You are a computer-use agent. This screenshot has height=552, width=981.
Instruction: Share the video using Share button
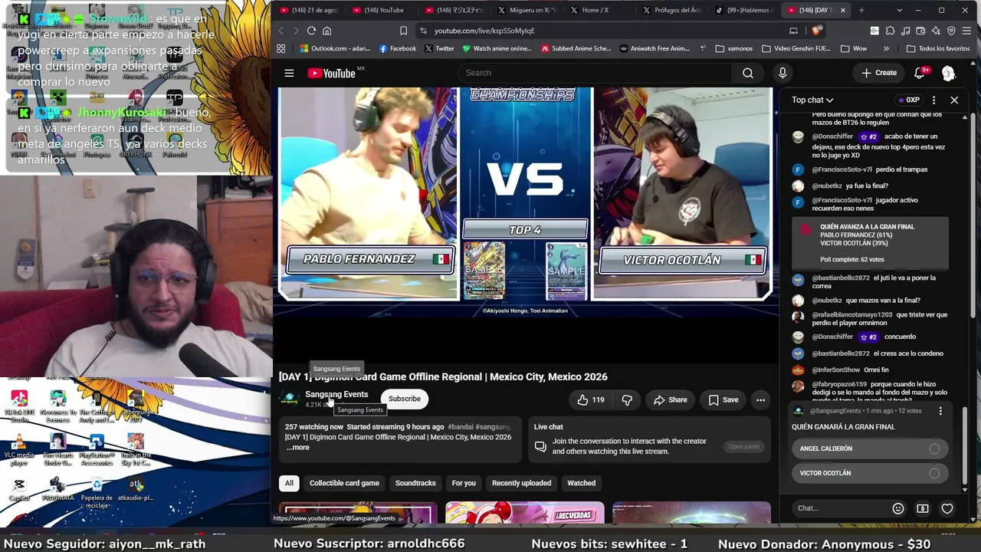tap(671, 399)
